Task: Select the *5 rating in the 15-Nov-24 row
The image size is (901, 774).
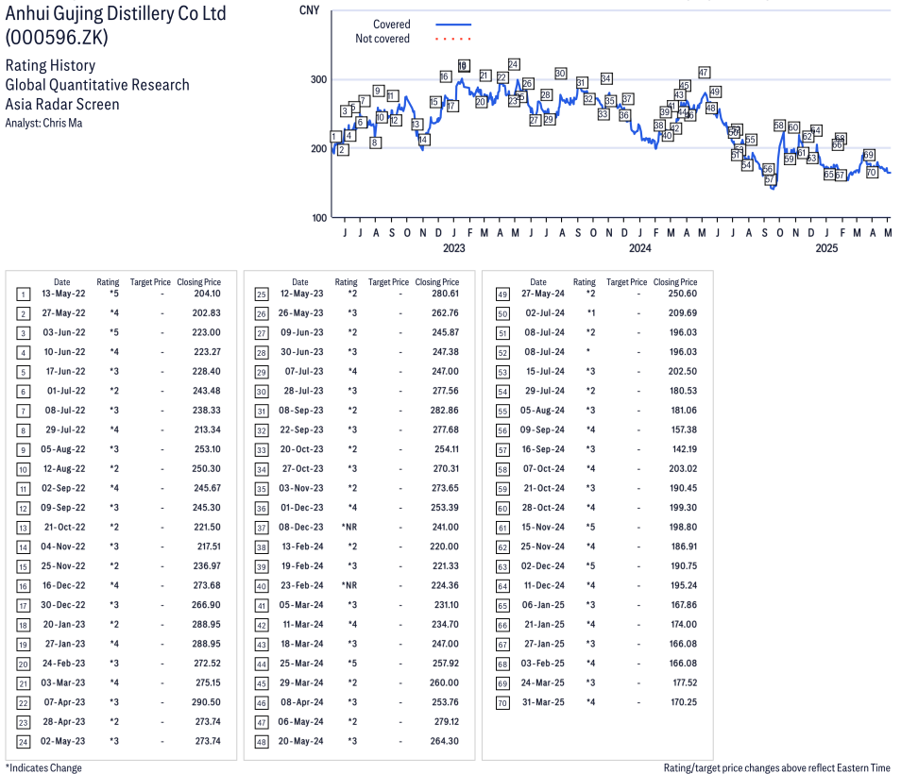Action: coord(590,527)
